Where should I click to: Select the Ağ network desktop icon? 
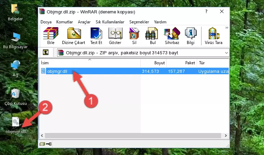[15, 69]
